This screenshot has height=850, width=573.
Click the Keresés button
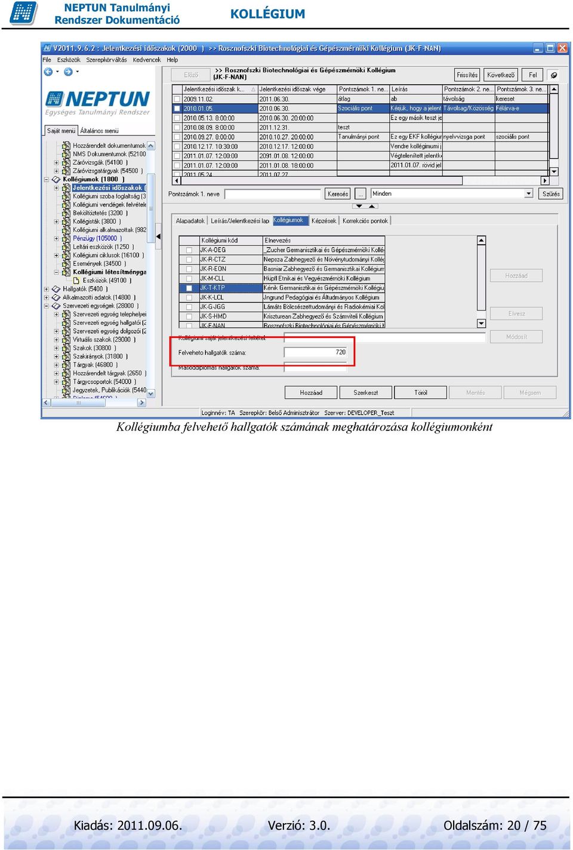pos(337,194)
